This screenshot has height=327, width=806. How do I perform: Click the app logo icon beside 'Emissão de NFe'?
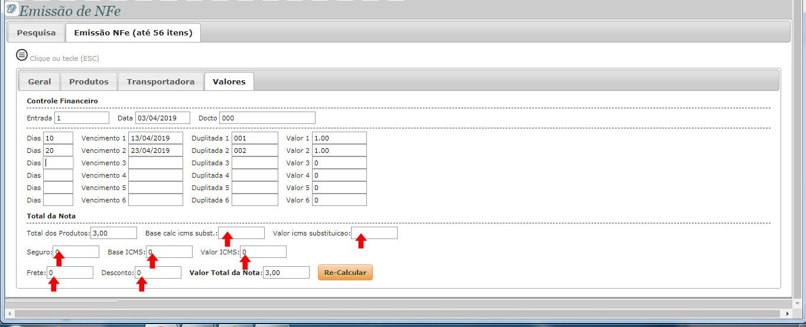(11, 9)
